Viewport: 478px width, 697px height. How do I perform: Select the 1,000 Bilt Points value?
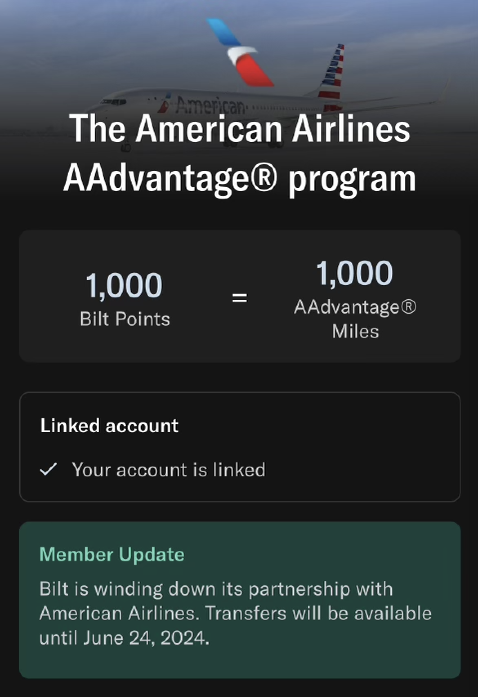pyautogui.click(x=124, y=285)
